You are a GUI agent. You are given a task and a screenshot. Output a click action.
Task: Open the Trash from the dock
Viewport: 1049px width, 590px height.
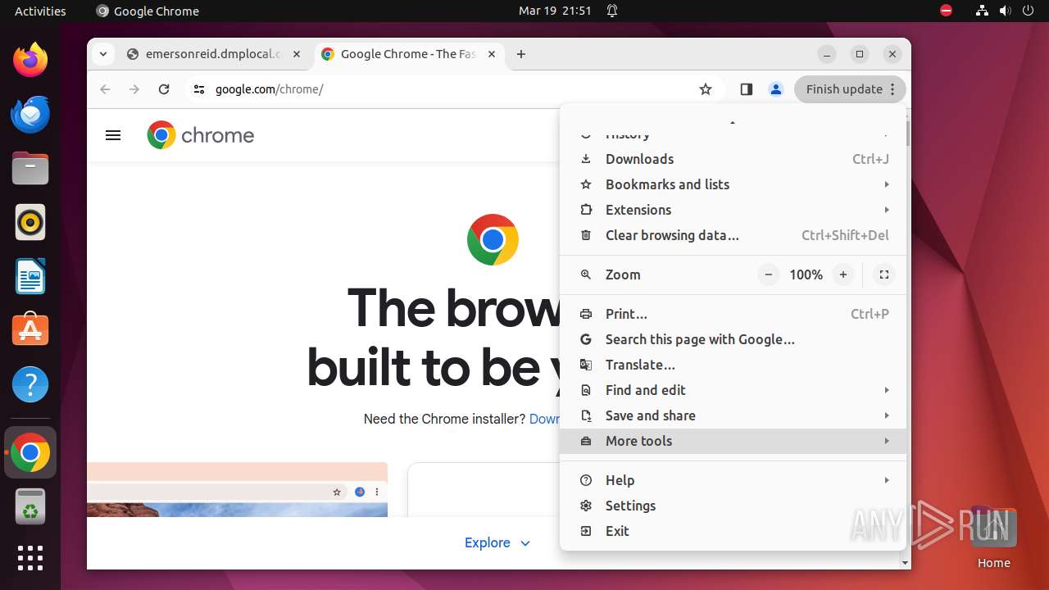tap(30, 506)
